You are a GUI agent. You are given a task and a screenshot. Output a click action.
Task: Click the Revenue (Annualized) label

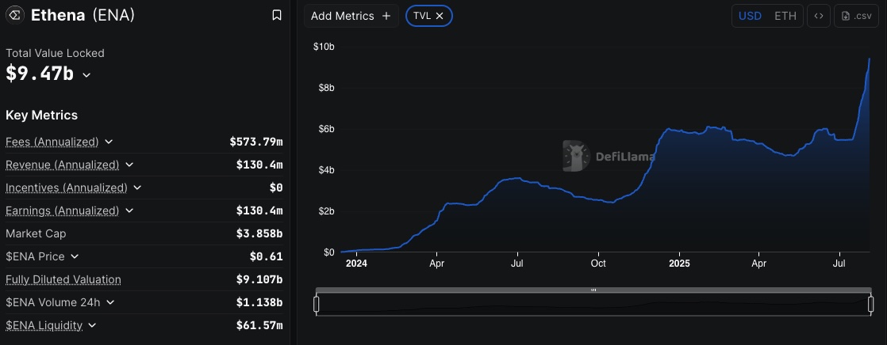pos(62,165)
